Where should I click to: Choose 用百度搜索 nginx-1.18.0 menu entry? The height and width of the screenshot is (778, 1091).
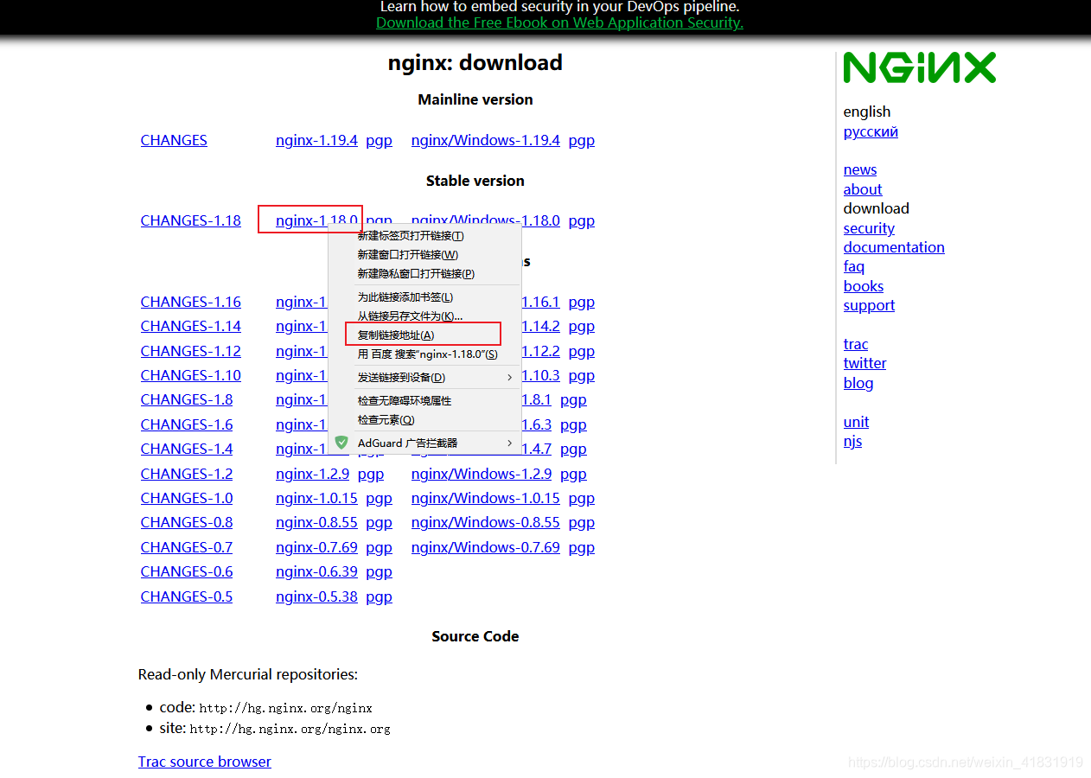(x=428, y=354)
